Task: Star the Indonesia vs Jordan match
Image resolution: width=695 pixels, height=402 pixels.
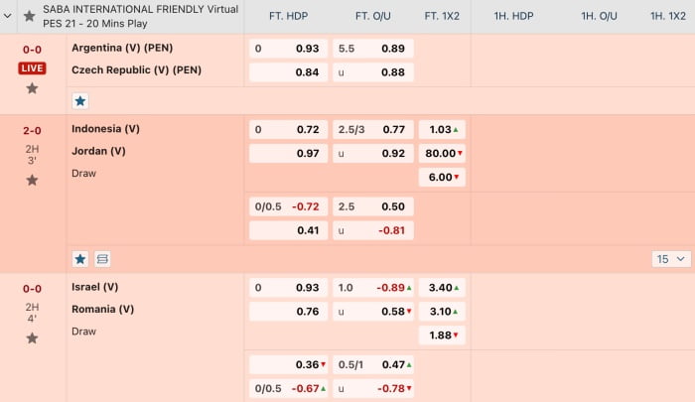Action: click(32, 181)
